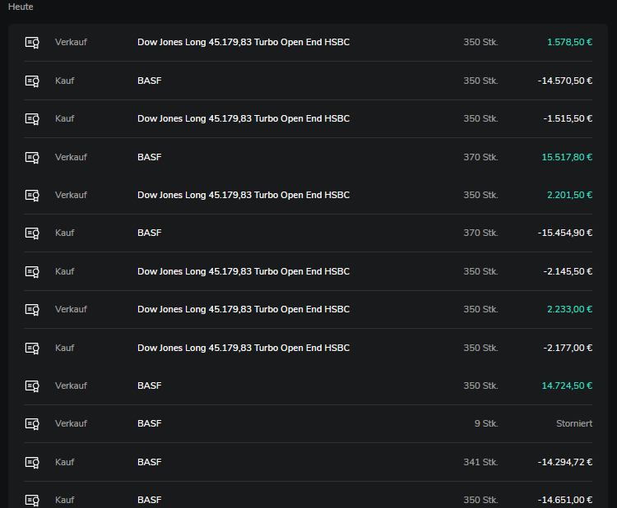
Task: Open the Dow Jones turbo purchase for -1.515,50 €
Action: [243, 118]
